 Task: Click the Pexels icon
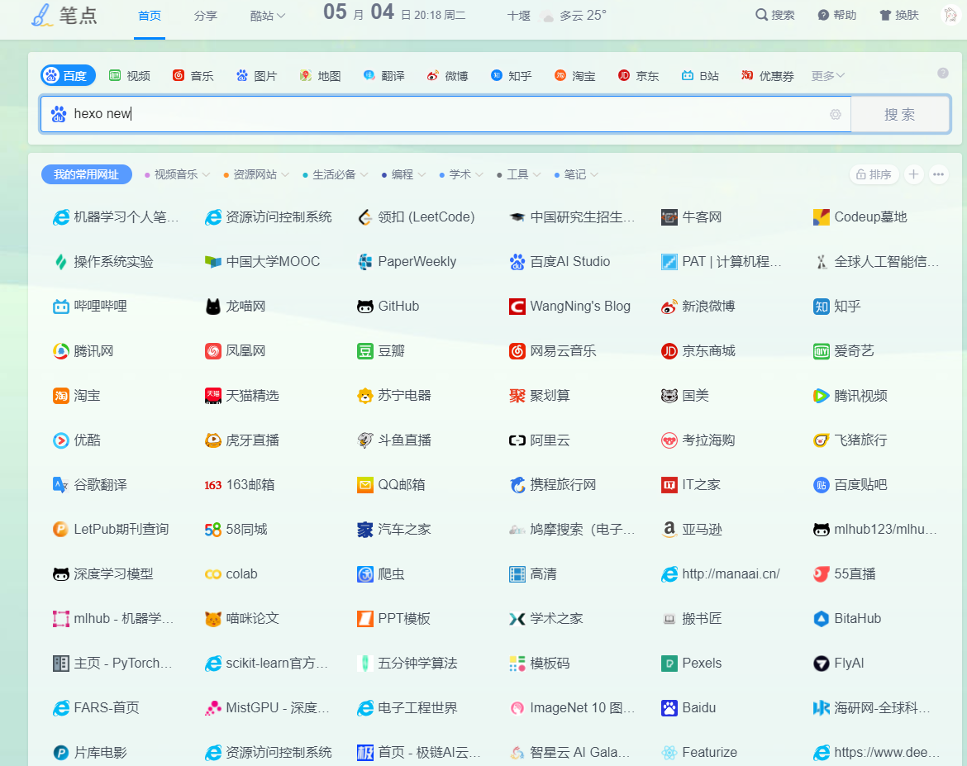(x=669, y=663)
